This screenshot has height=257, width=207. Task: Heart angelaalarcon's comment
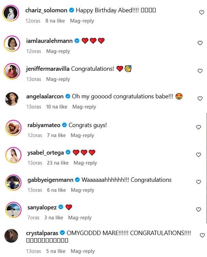[200, 99]
